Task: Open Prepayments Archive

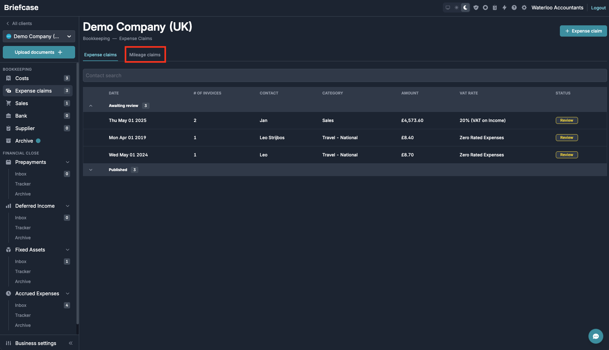Action: (x=23, y=194)
